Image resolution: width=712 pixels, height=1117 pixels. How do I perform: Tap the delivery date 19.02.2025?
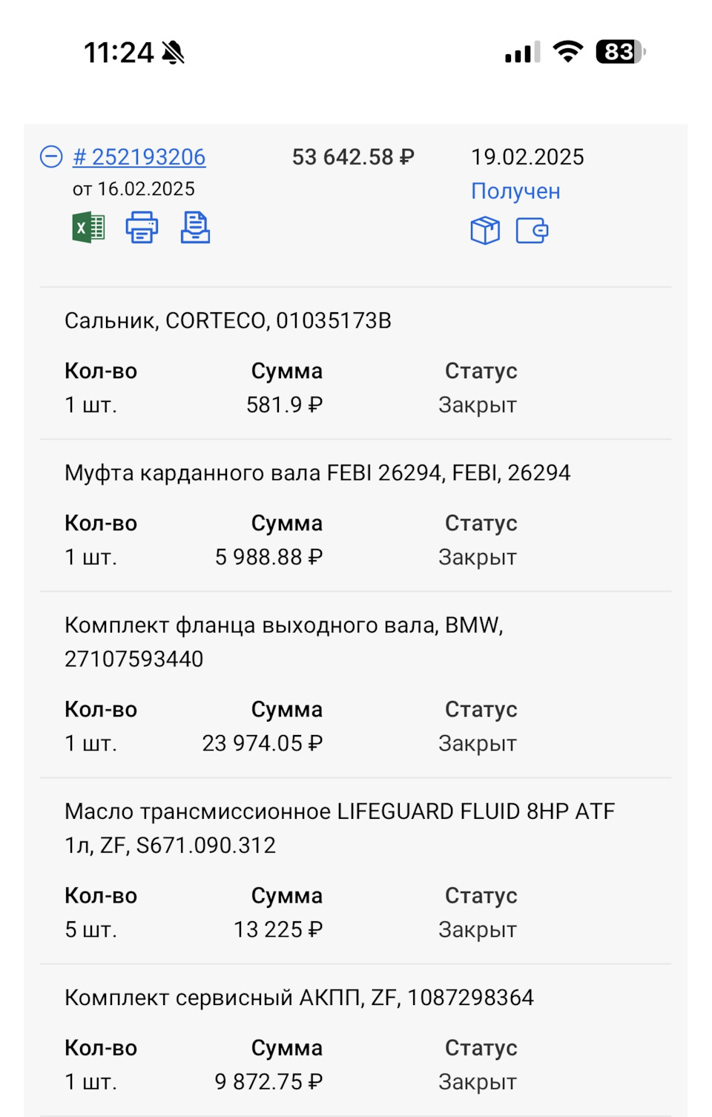(x=528, y=156)
